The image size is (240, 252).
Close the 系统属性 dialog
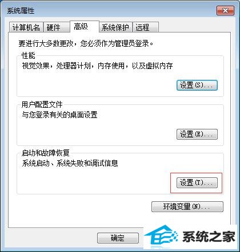tap(225, 10)
